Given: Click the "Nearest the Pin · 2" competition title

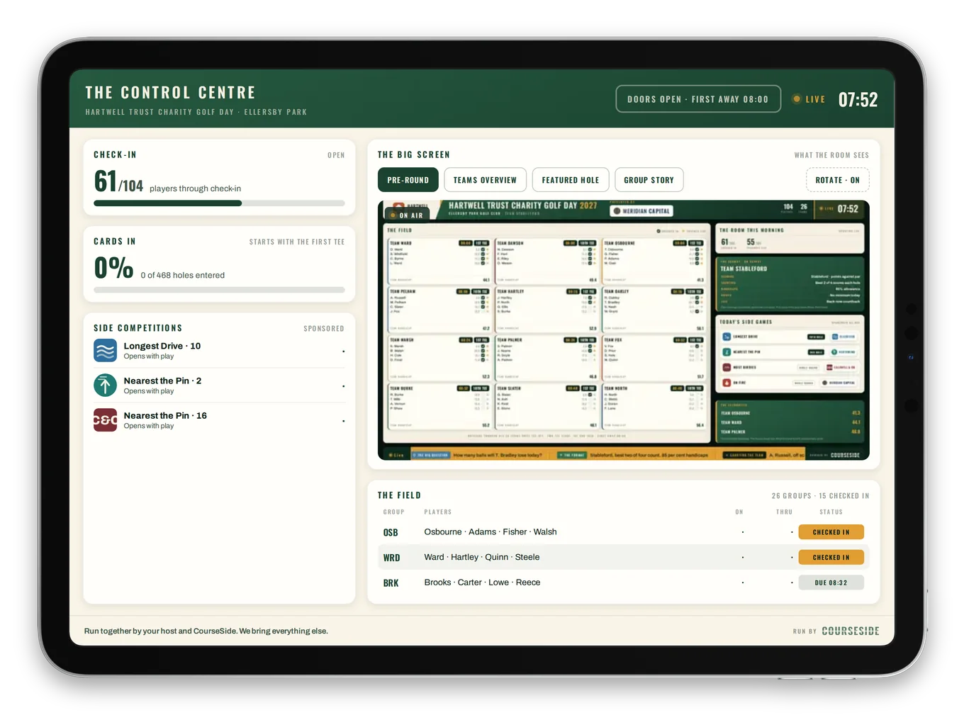Looking at the screenshot, I should click(162, 381).
